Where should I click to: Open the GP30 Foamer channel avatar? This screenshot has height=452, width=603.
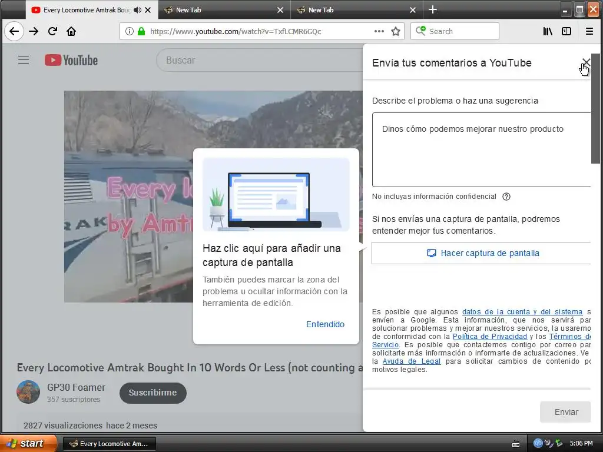pos(28,392)
